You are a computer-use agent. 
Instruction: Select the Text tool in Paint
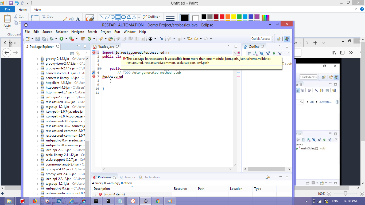point(78,19)
